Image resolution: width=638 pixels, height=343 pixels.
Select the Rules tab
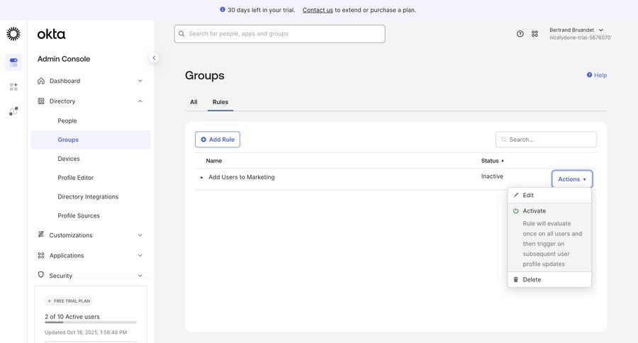pyautogui.click(x=220, y=102)
